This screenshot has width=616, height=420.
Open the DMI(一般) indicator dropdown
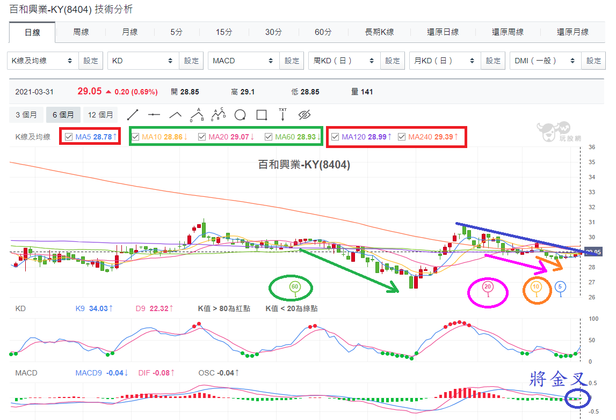coord(546,61)
